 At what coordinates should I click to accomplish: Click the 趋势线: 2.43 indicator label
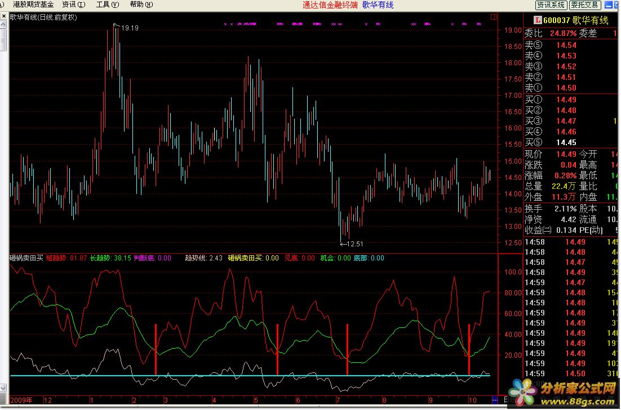click(203, 258)
